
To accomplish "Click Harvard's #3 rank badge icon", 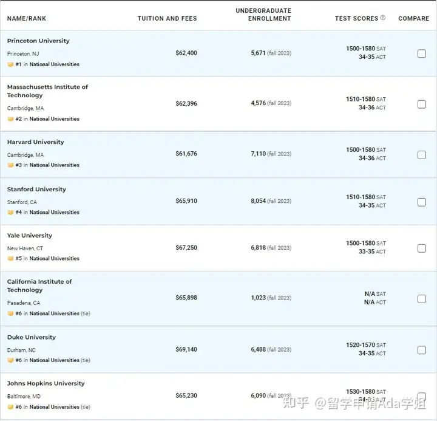I will (x=10, y=165).
